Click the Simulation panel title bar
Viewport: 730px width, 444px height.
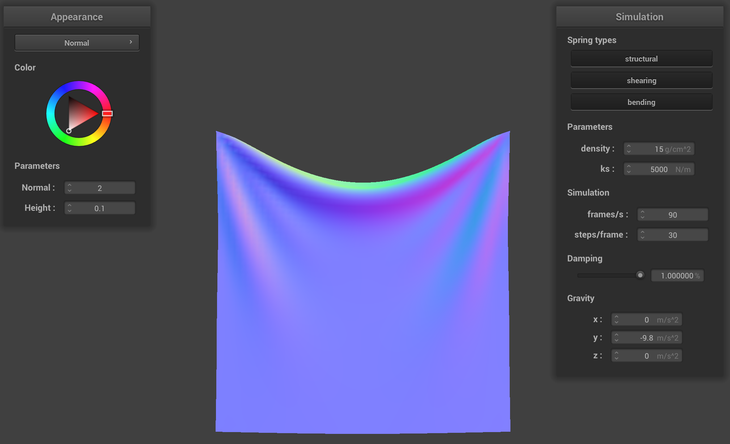pyautogui.click(x=640, y=17)
